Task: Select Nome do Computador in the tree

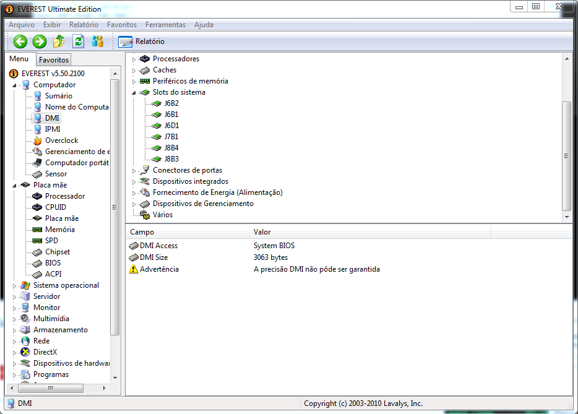Action: tap(77, 107)
